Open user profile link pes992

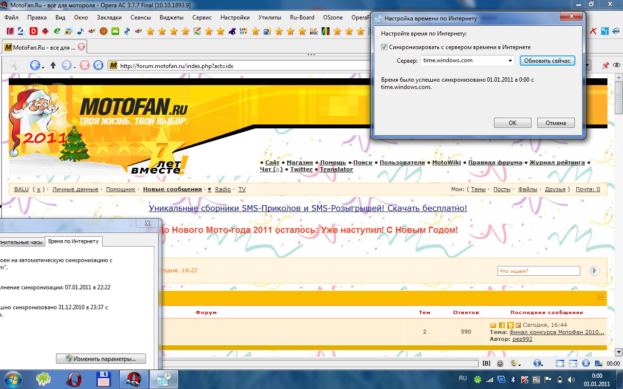(522, 339)
